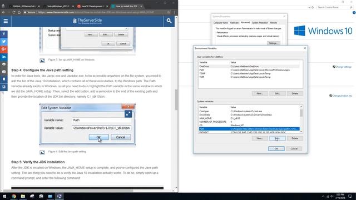Reload the page in Chrome

[x=14, y=12]
